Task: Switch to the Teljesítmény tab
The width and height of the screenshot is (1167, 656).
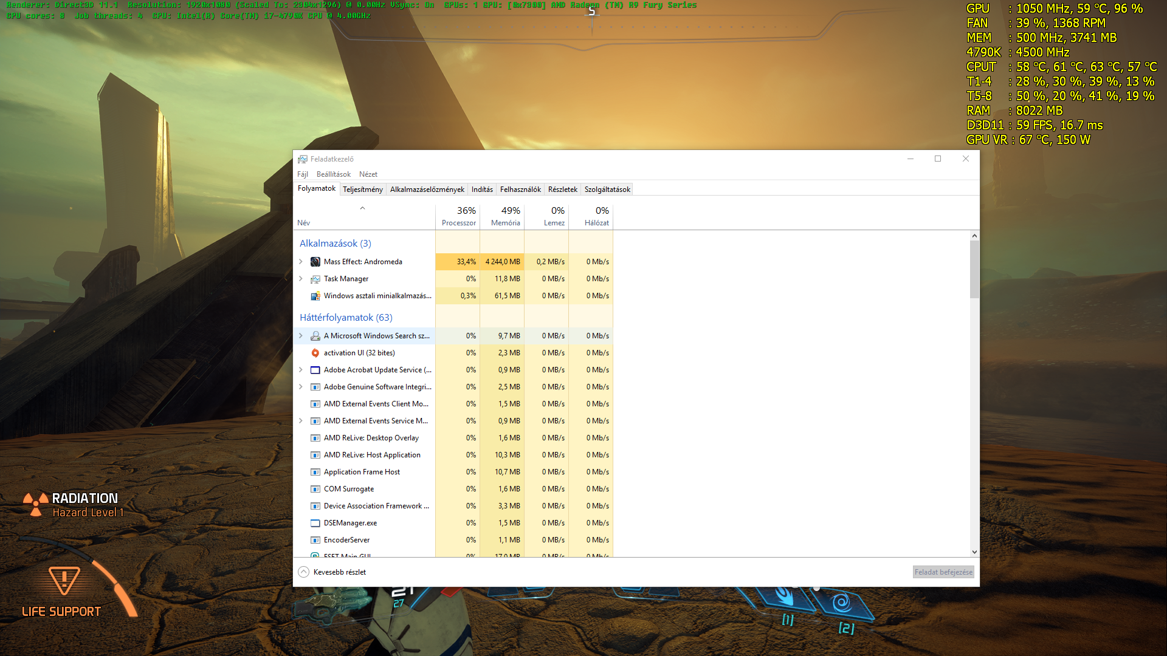Action: pos(362,190)
